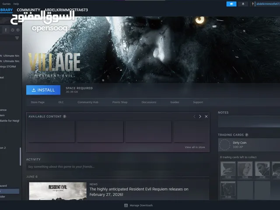
Task: Click the download arrow icon on Install button
Action: [x=34, y=90]
